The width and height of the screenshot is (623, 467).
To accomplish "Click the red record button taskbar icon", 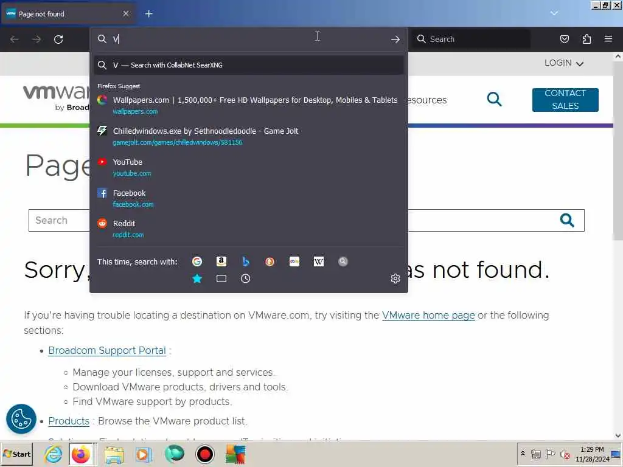I will click(x=205, y=454).
